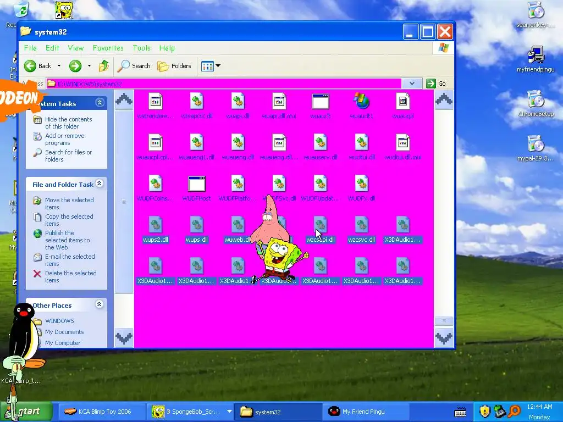Select the wtsapi32.dll file icon

coord(196,101)
